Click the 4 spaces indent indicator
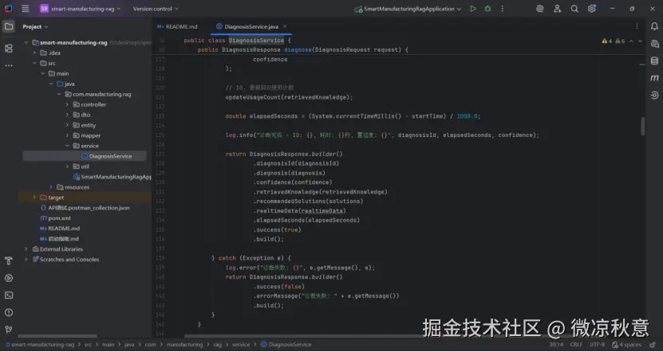Screen dimensions: 663x352 click(626, 345)
